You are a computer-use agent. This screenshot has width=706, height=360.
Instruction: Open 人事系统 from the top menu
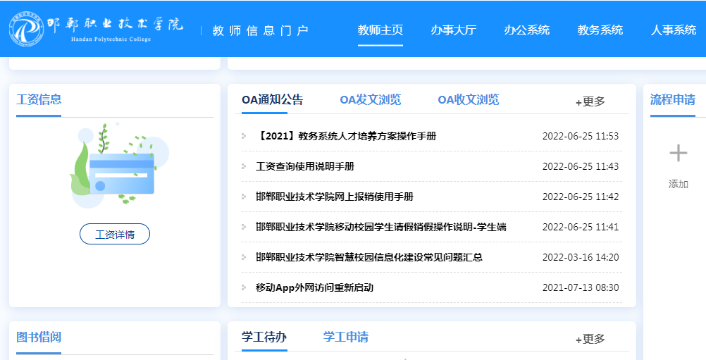pos(674,30)
